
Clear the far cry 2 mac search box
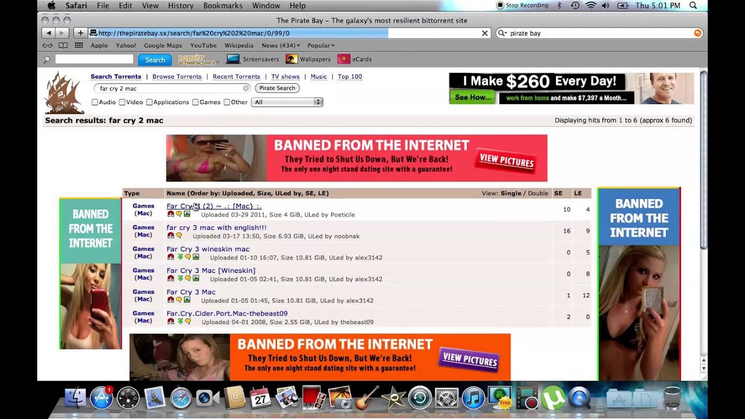point(246,88)
